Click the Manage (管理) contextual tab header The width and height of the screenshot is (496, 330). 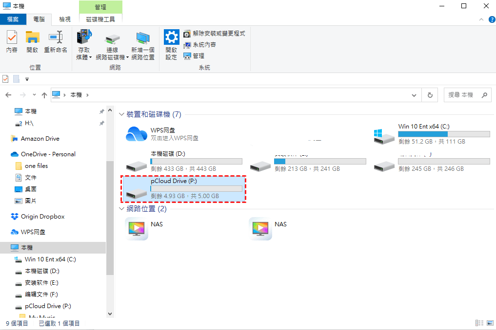100,7
